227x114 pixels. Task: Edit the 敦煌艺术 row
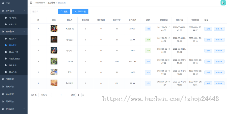click(208, 83)
